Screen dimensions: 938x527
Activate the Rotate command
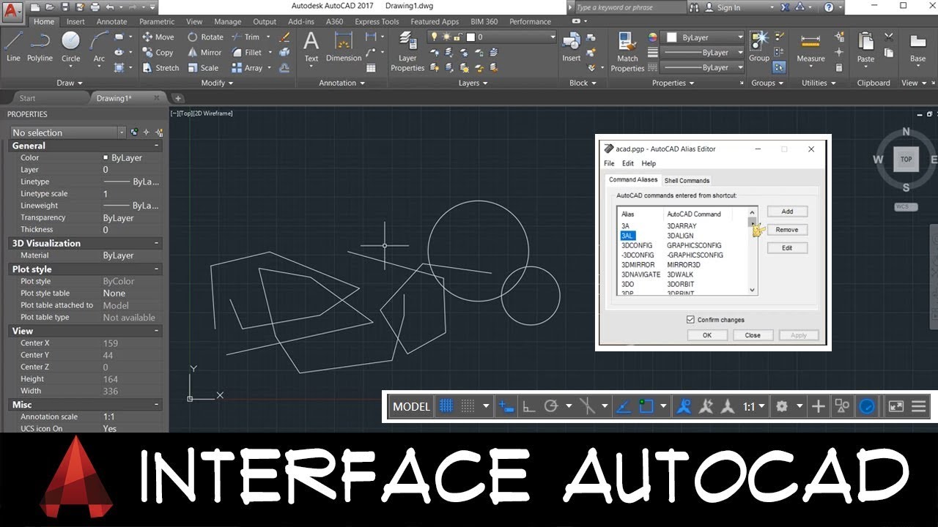pyautogui.click(x=205, y=37)
